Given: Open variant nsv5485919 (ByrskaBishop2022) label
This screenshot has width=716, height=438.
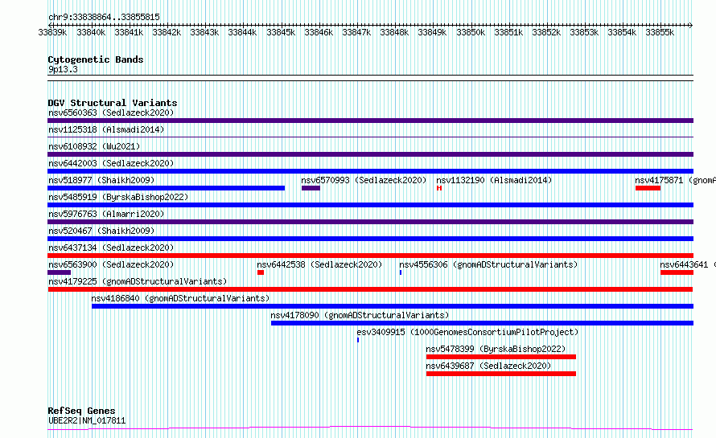Looking at the screenshot, I should point(118,197).
